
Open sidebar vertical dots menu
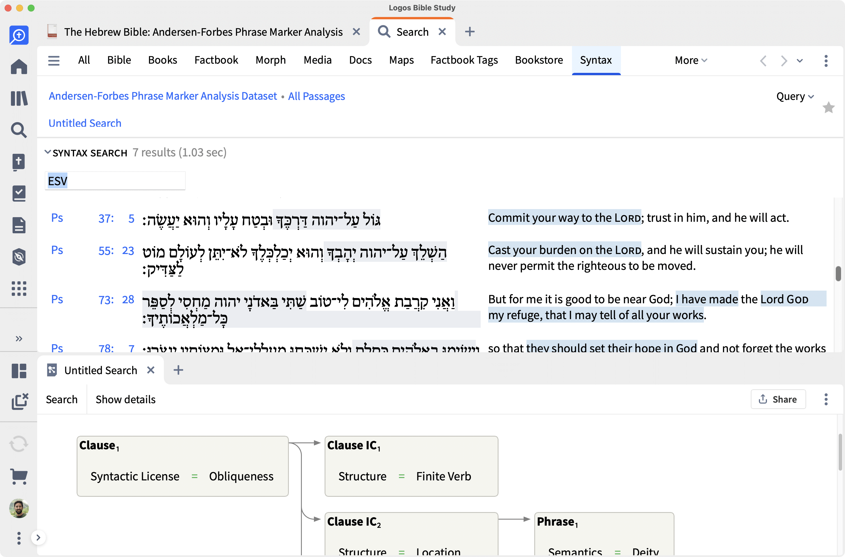point(19,538)
